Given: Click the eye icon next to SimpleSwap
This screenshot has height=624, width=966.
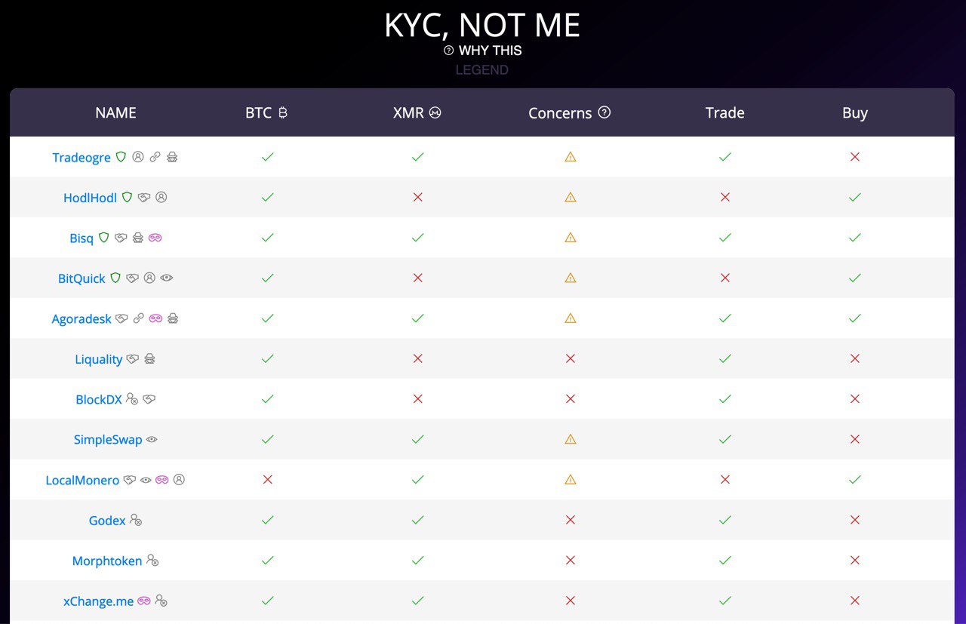Looking at the screenshot, I should (152, 439).
